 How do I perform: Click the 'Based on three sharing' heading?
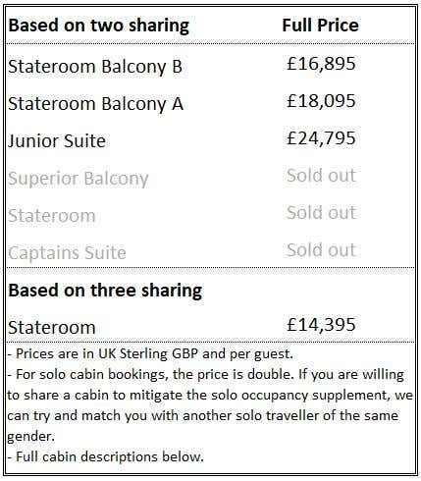pyautogui.click(x=105, y=291)
